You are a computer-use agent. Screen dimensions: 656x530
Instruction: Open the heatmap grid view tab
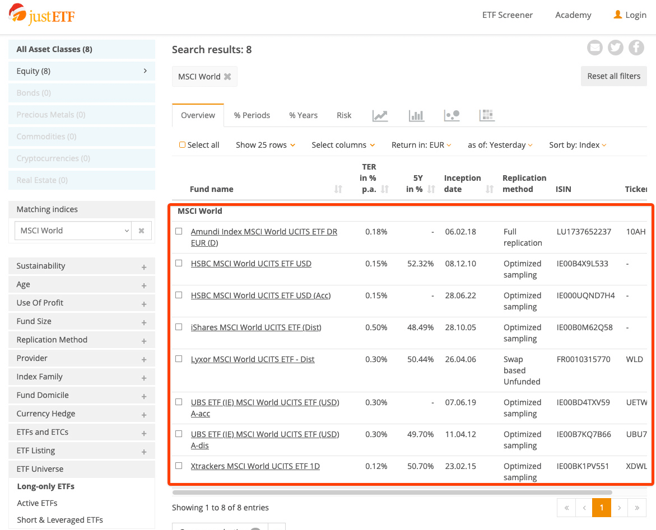tap(487, 115)
